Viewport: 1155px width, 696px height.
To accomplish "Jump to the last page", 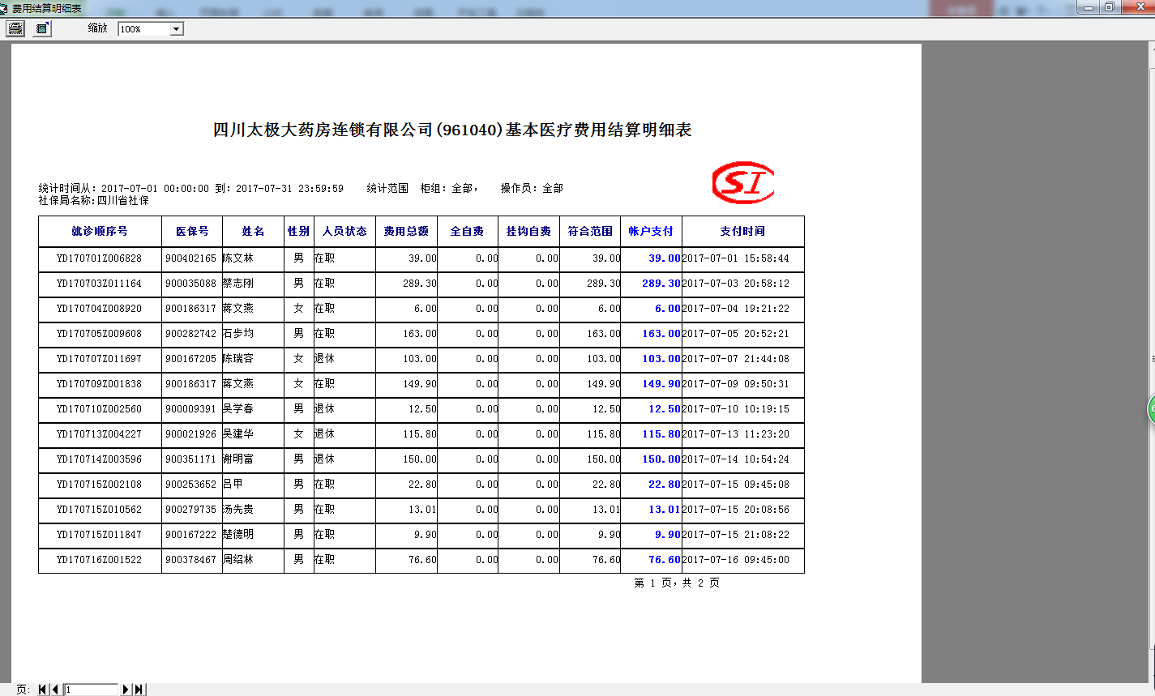I will point(139,690).
